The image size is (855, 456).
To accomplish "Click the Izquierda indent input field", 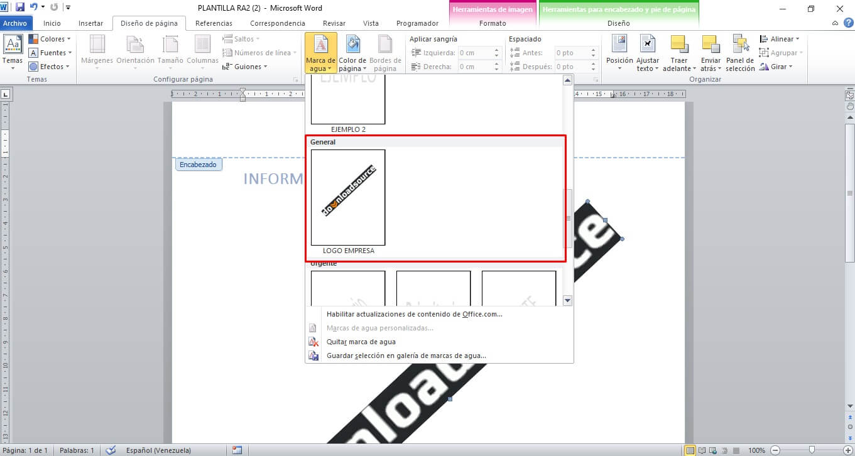I will (x=475, y=53).
